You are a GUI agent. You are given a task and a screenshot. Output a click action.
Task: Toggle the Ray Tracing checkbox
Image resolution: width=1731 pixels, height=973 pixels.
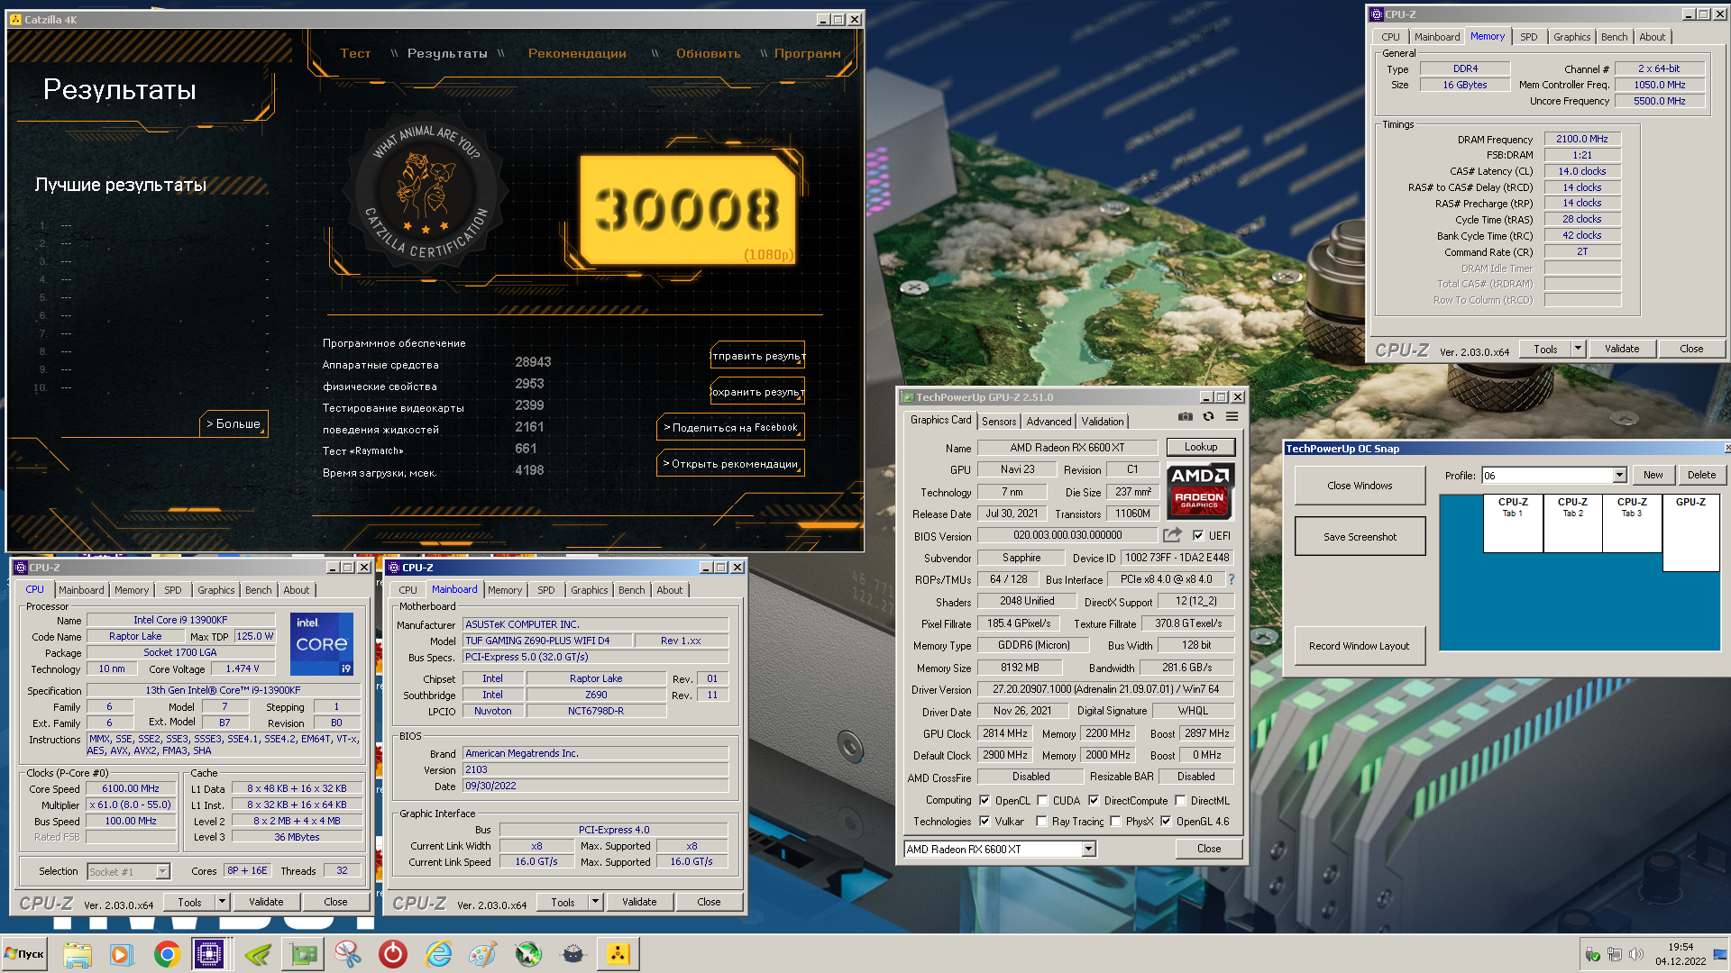(1041, 821)
